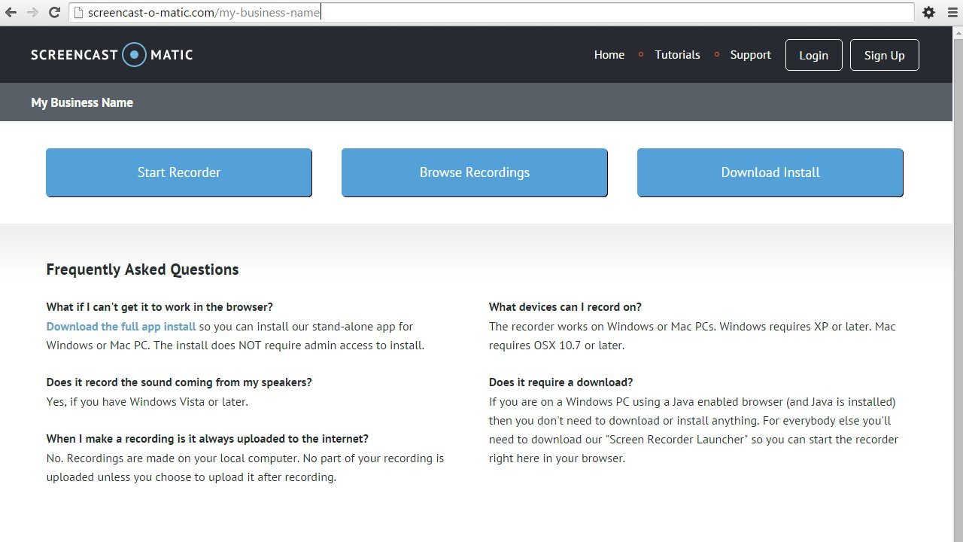
Task: Click the Screencast-O-Matic logo
Action: point(112,55)
